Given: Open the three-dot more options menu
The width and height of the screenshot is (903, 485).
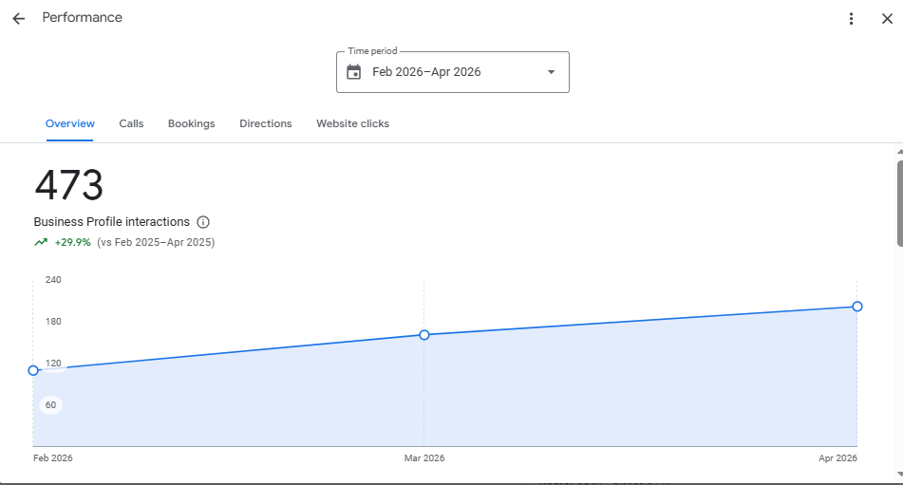Looking at the screenshot, I should pos(851,18).
